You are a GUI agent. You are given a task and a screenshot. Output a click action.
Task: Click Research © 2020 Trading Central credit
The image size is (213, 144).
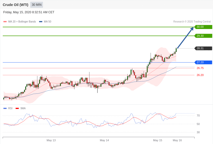click(x=192, y=21)
